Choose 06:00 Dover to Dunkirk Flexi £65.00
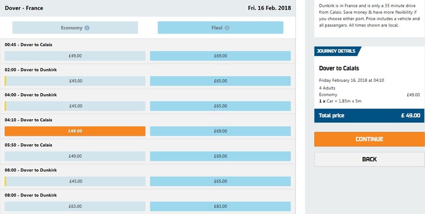Image resolution: width=425 pixels, height=214 pixels. [x=220, y=181]
